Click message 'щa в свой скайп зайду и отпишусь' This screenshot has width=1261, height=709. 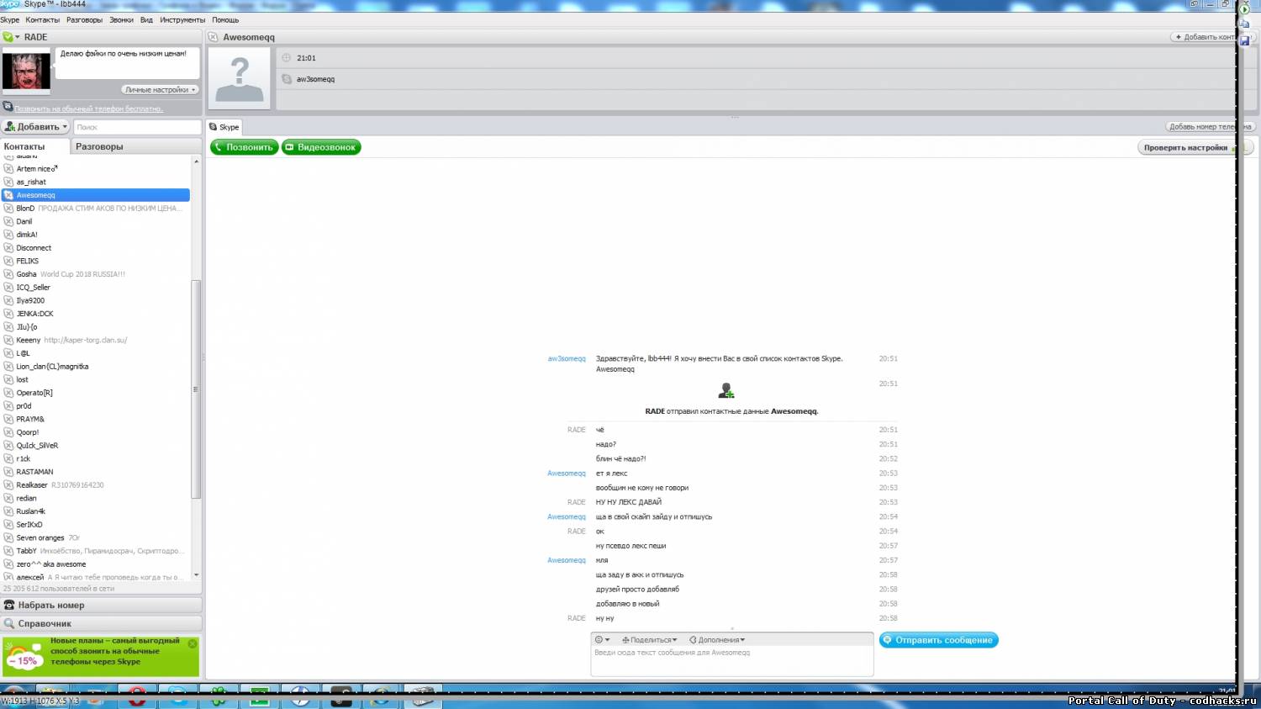[x=654, y=516]
